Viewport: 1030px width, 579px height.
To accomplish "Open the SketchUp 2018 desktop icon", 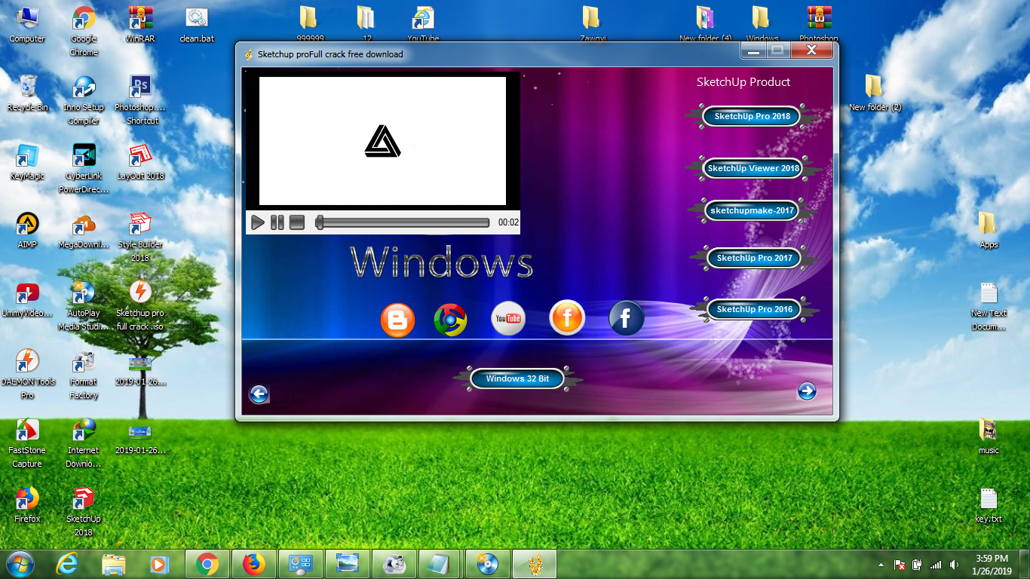I will (x=84, y=511).
